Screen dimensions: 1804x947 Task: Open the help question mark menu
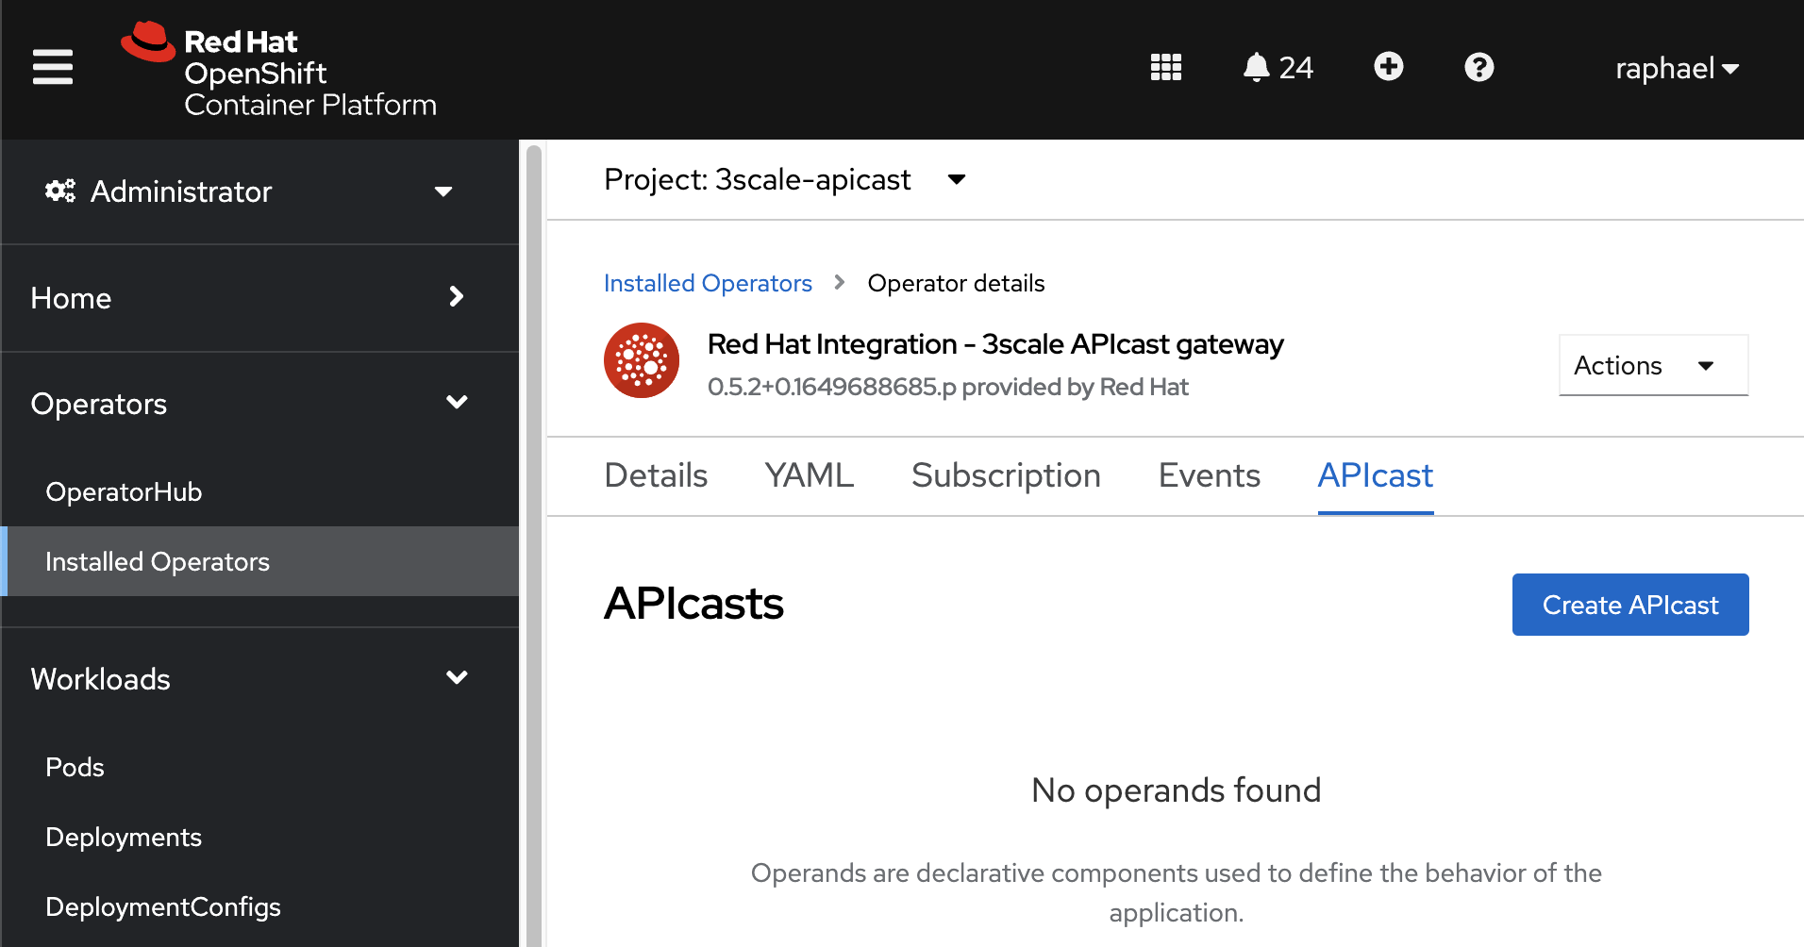click(1478, 68)
